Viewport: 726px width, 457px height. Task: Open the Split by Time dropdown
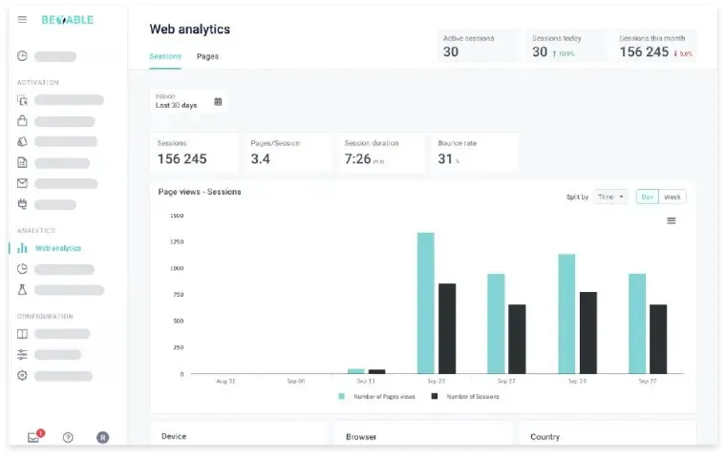[x=609, y=197]
